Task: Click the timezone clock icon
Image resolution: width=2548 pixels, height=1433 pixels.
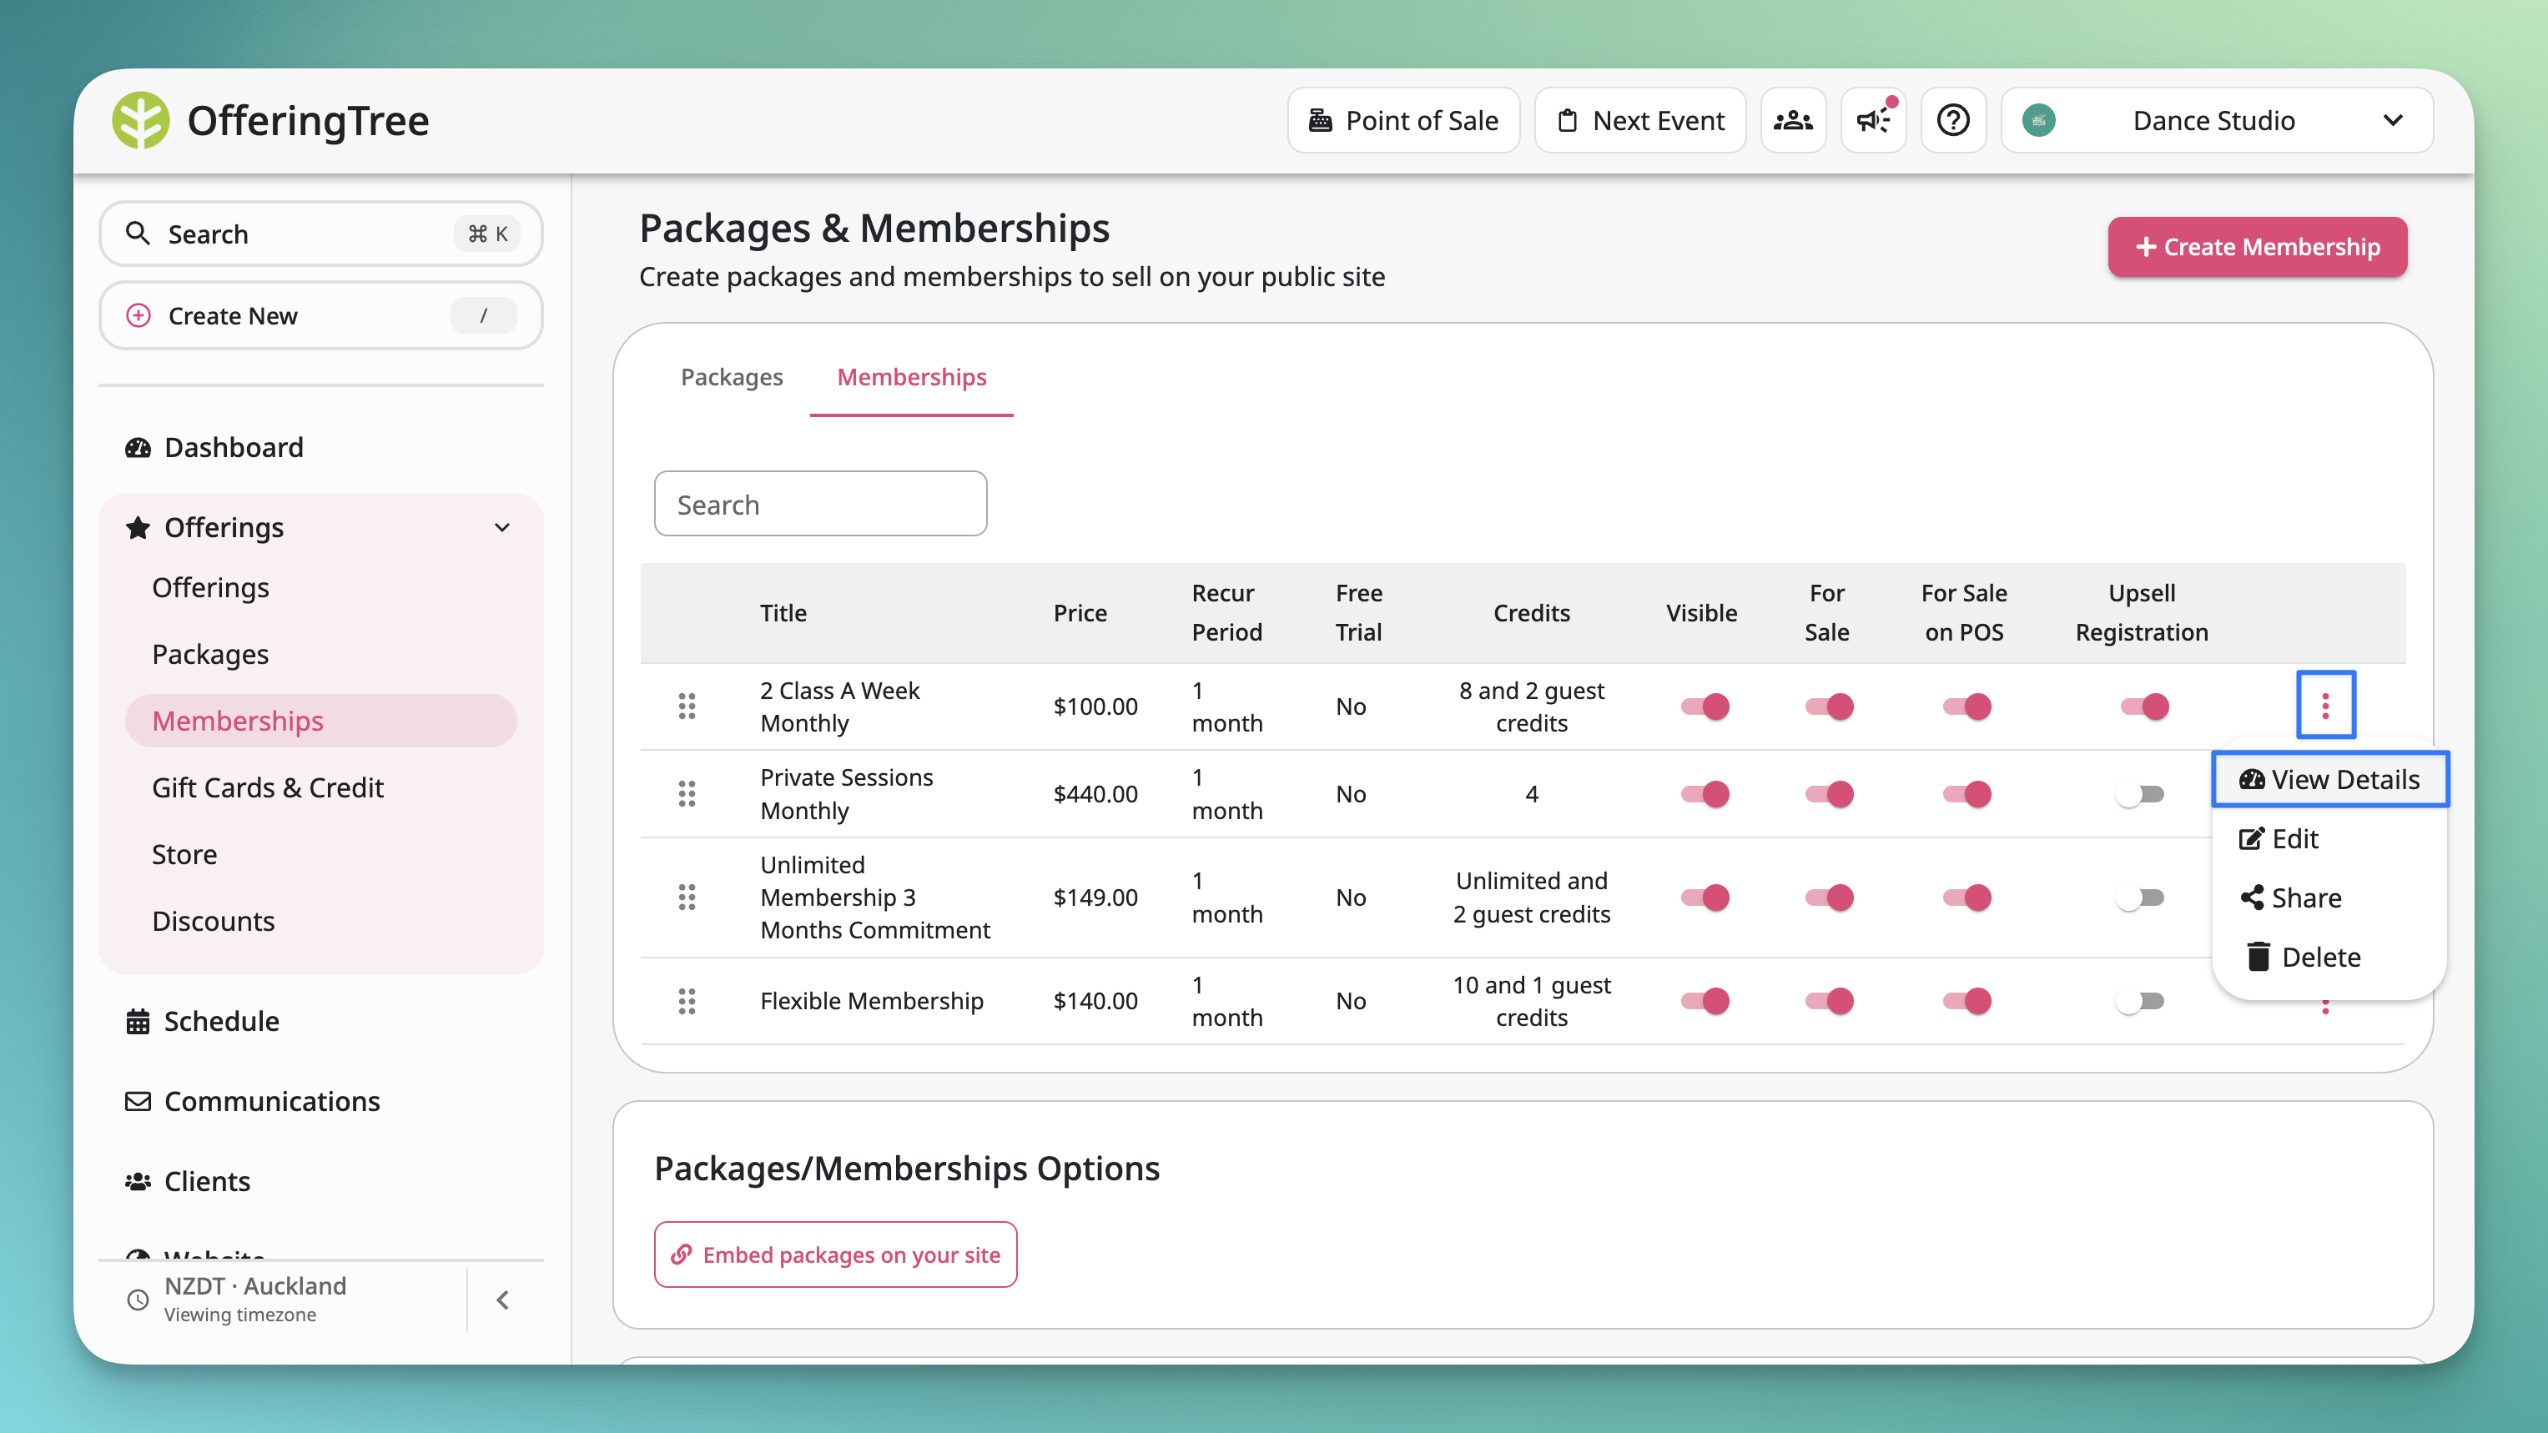Action: 138,1300
